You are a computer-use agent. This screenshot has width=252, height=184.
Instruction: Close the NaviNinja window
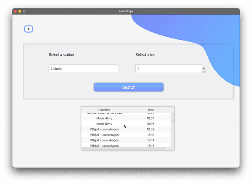15,11
